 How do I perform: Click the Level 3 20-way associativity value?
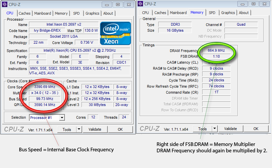122,105
